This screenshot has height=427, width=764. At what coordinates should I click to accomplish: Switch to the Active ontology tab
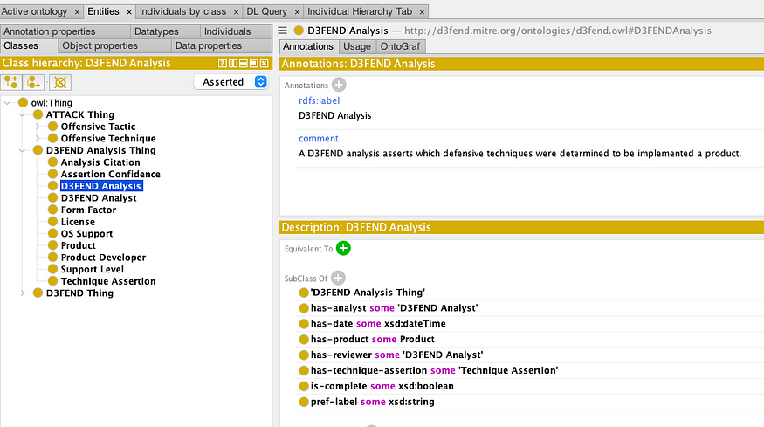[x=35, y=11]
